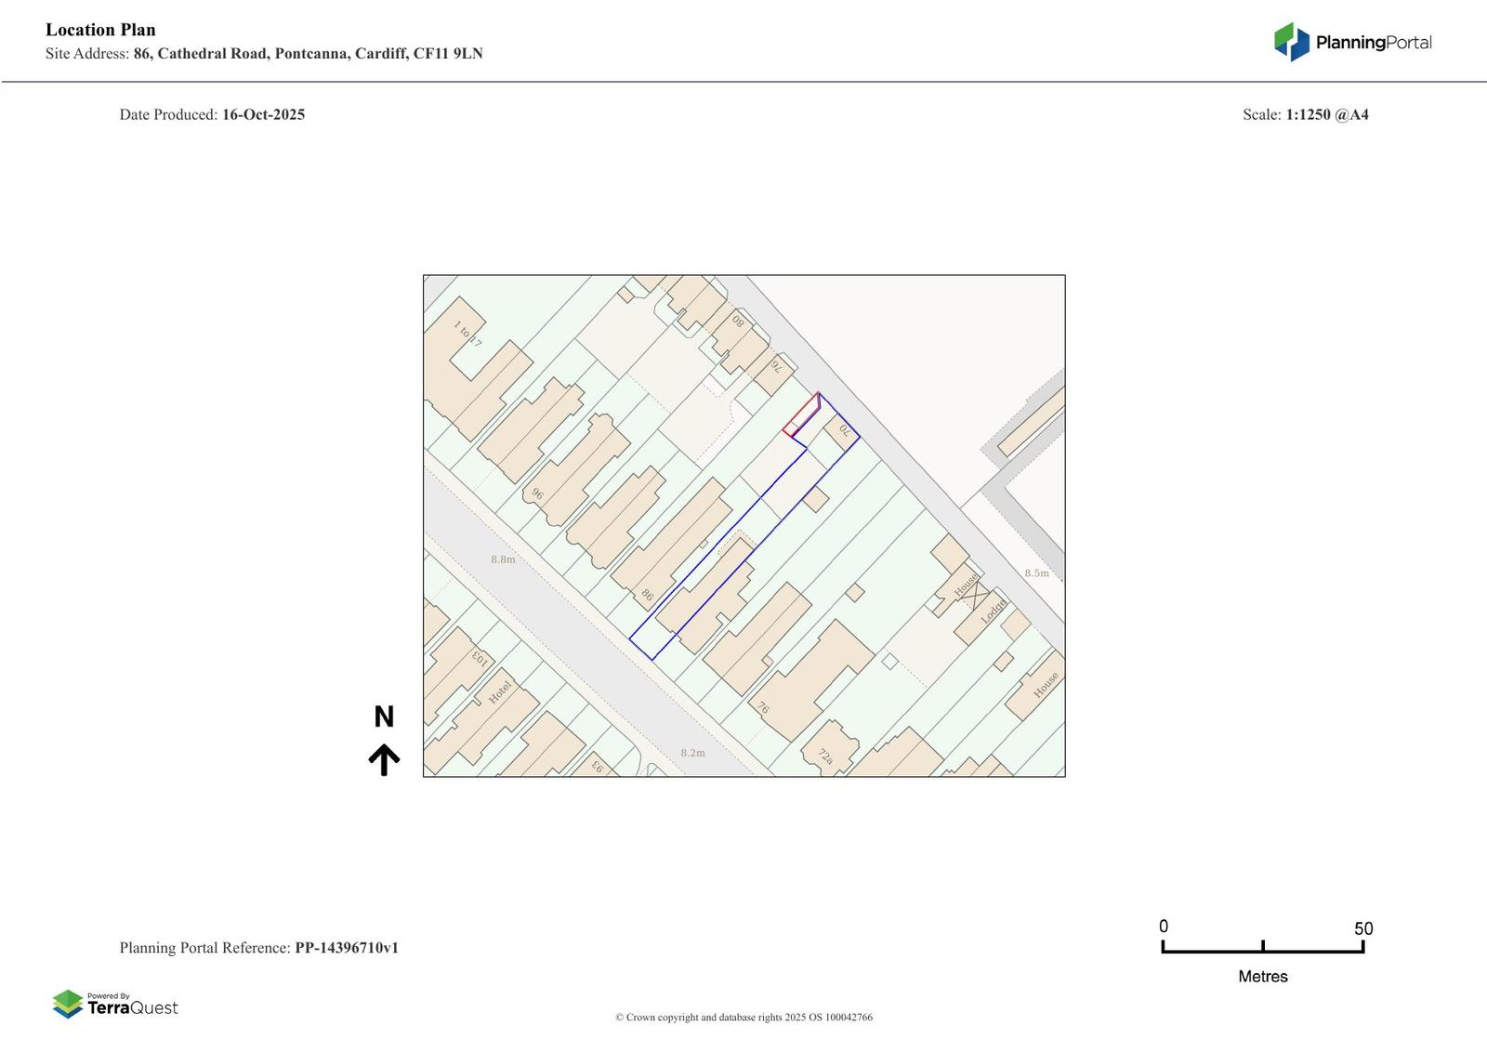Click the date 16-Oct-2025
Viewport: 1487px width, 1052px height.
pos(263,114)
